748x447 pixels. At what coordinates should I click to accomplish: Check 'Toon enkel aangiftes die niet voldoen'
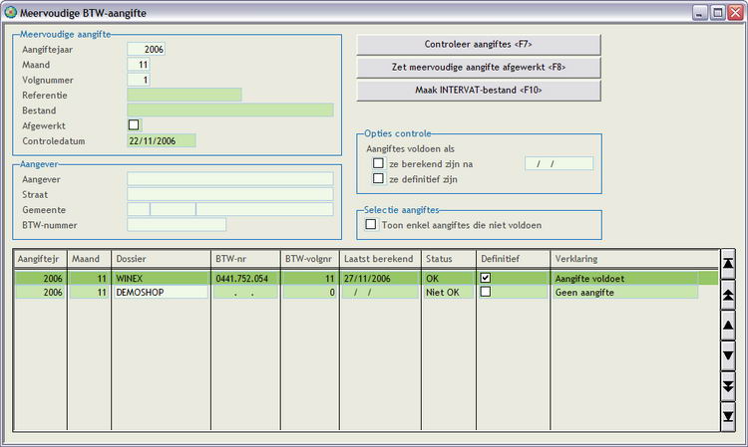point(371,224)
